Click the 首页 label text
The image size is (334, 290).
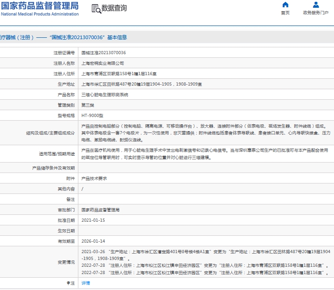[285, 13]
